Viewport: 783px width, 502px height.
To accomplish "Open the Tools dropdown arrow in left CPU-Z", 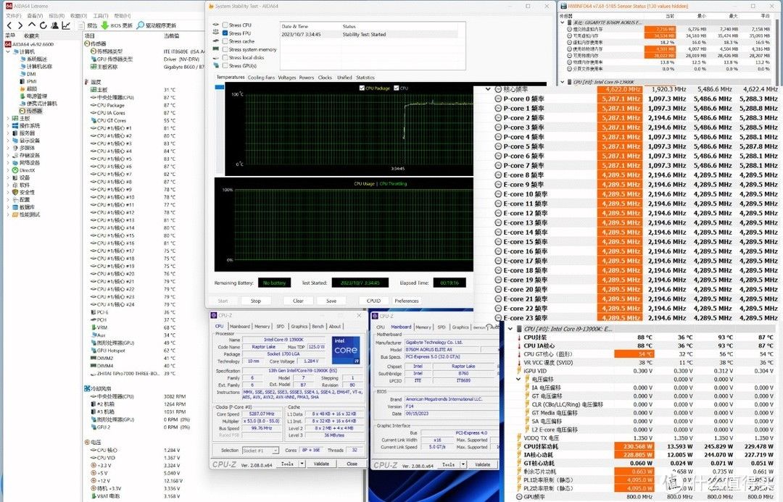I will (302, 464).
